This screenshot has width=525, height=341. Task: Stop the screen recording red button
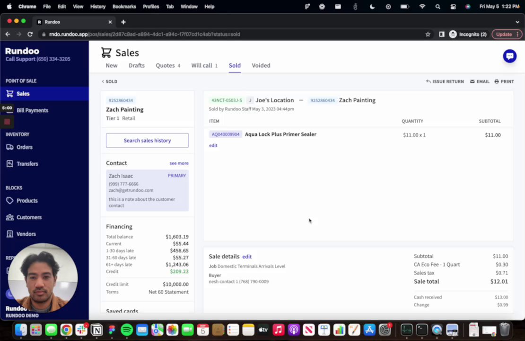7,122
